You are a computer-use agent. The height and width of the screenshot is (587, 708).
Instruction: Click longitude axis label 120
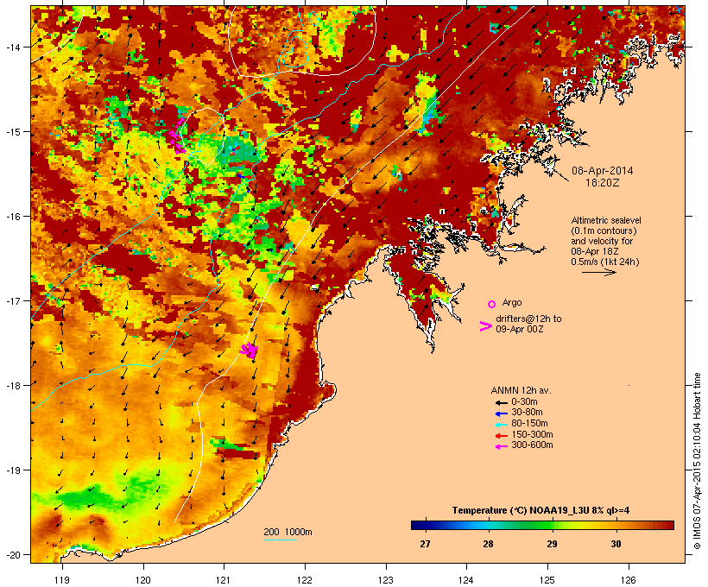143,580
